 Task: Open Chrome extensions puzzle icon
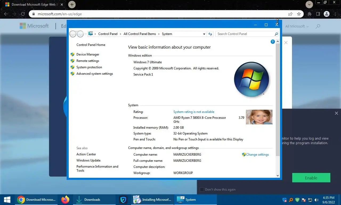(x=310, y=14)
